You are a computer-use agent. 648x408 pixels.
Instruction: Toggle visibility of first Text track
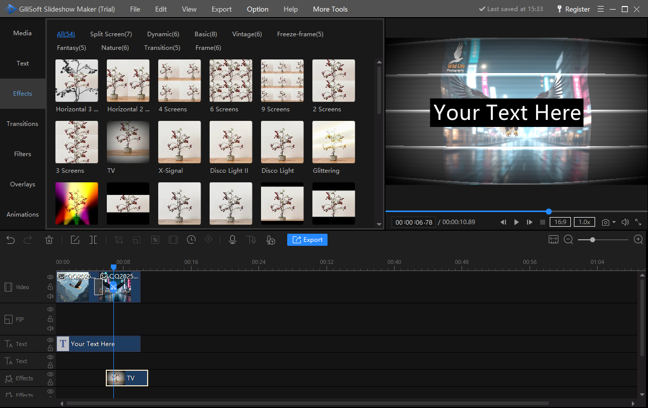point(50,340)
